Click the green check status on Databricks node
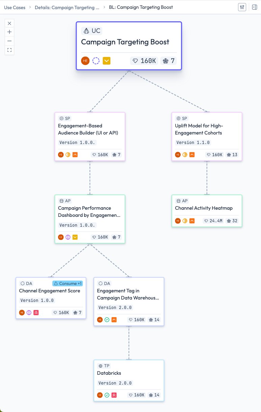Viewport: 261px width, 412px height. 107,395
